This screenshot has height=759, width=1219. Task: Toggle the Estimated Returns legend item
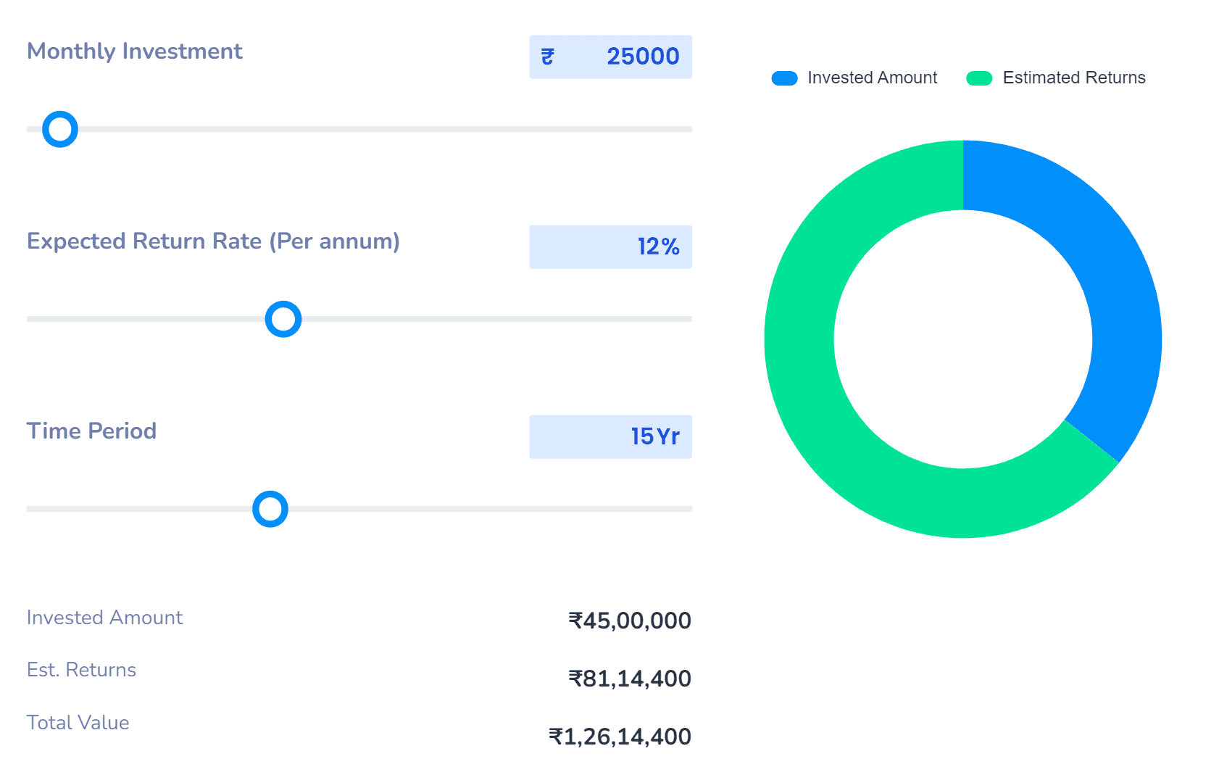point(1056,78)
